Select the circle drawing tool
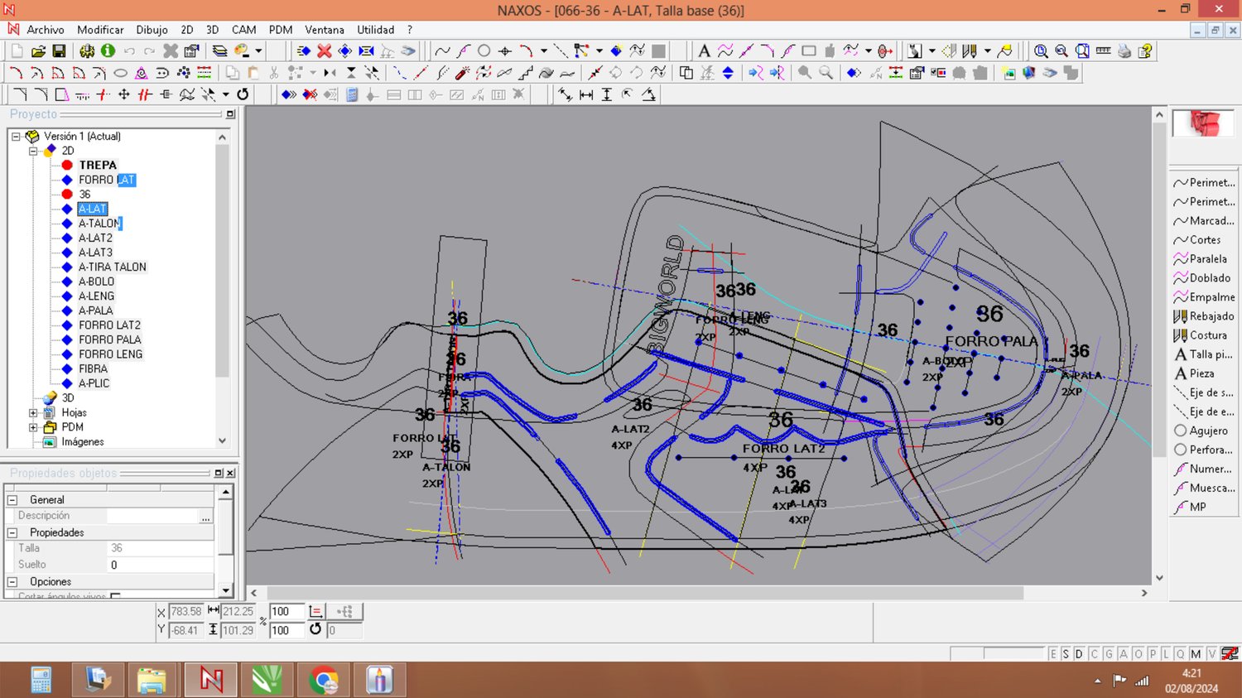 click(484, 51)
